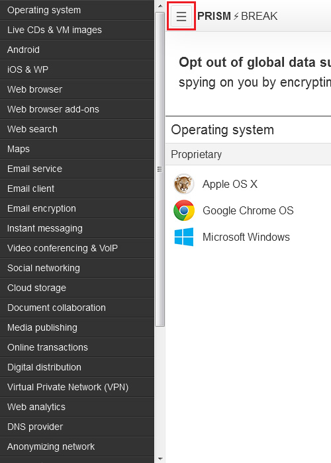
Task: Open Google Chrome OS entry
Action: click(x=248, y=210)
